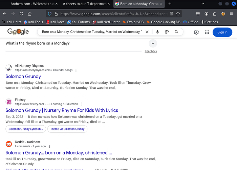Open the Google Hacking DB bookmark
The width and height of the screenshot is (237, 170).
[x=164, y=22]
